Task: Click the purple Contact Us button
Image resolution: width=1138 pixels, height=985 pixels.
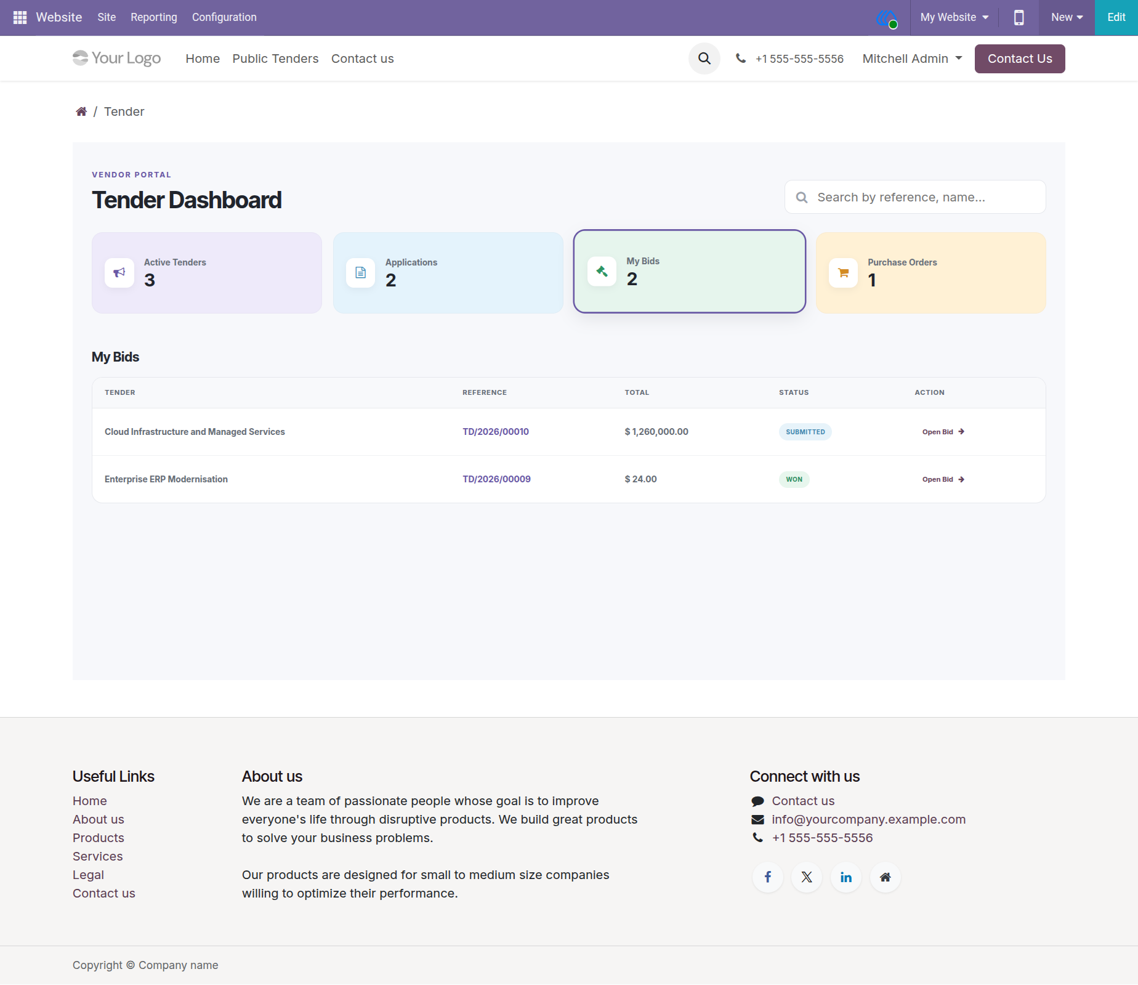Action: pos(1020,59)
